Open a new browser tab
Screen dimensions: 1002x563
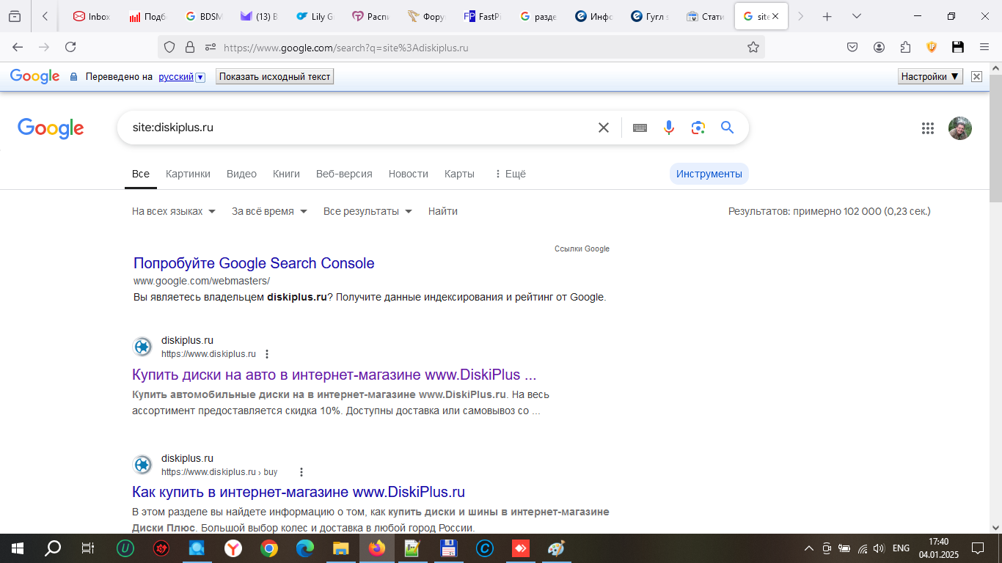[827, 16]
